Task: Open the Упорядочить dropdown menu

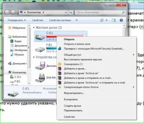Action: point(17,20)
